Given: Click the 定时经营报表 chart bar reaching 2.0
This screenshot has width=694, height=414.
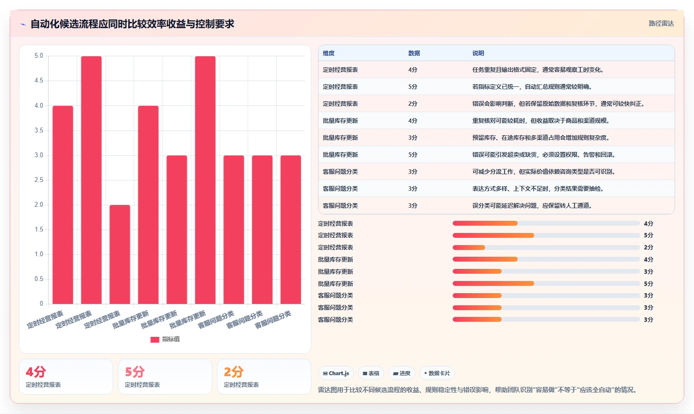Looking at the screenshot, I should [119, 254].
